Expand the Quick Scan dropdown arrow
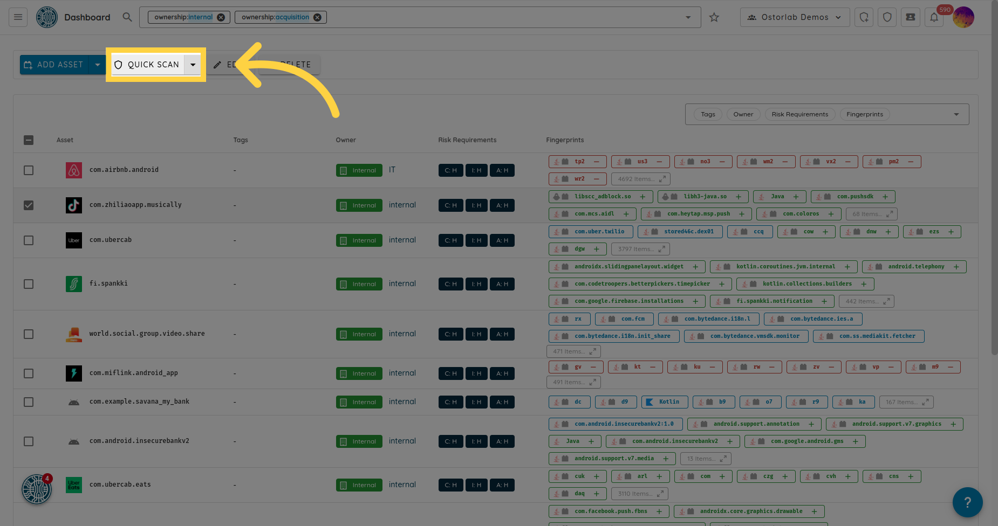The width and height of the screenshot is (998, 526). [193, 65]
